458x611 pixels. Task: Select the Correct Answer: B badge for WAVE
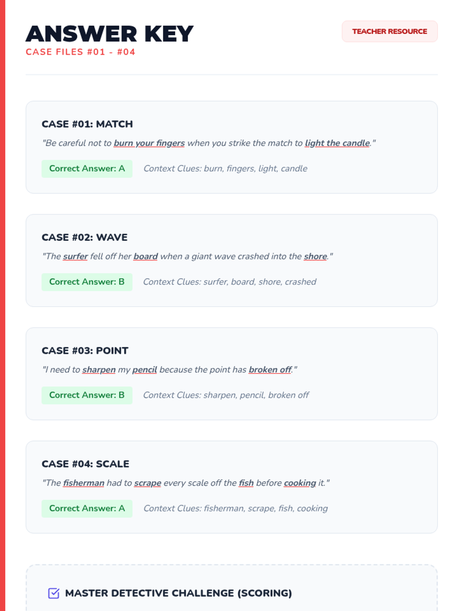[87, 282]
